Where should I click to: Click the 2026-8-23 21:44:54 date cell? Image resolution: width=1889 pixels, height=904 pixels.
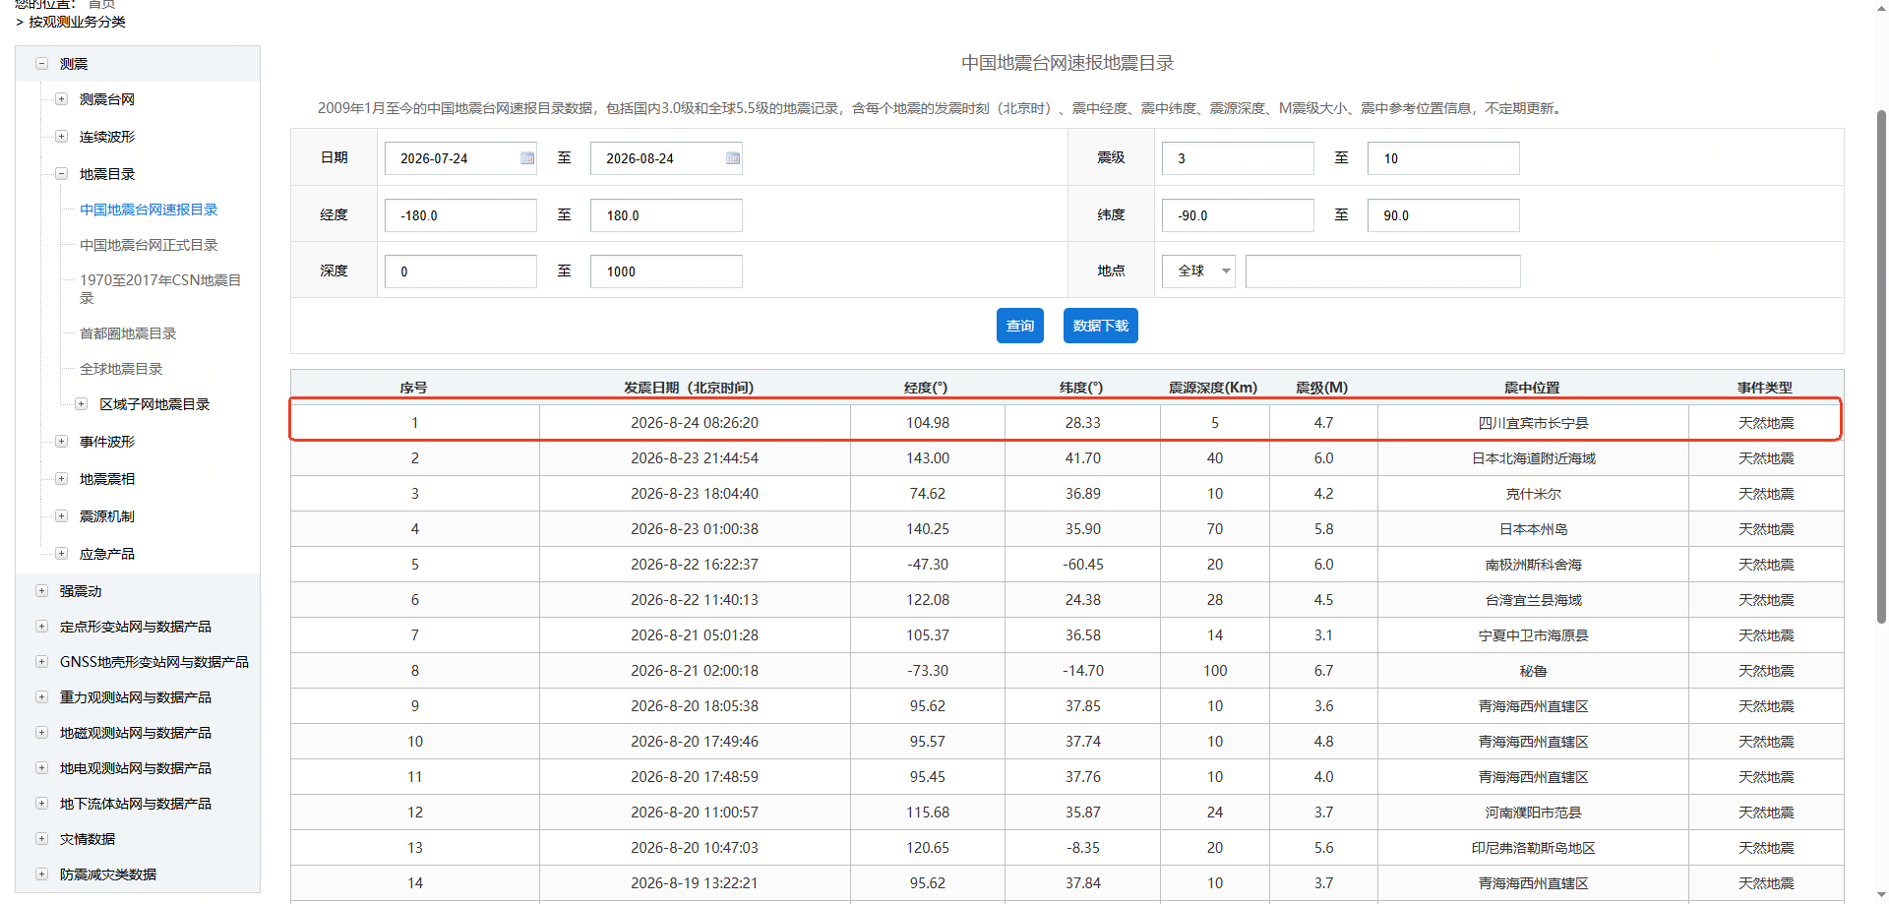pos(695,458)
